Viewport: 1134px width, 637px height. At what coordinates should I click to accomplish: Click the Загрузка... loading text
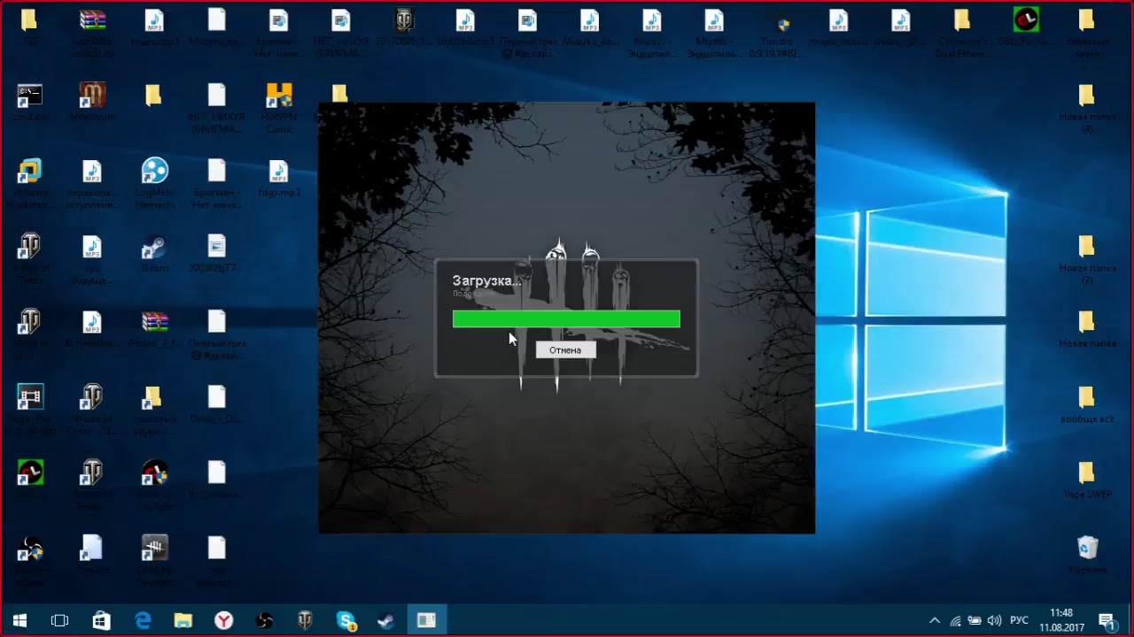[x=486, y=281]
